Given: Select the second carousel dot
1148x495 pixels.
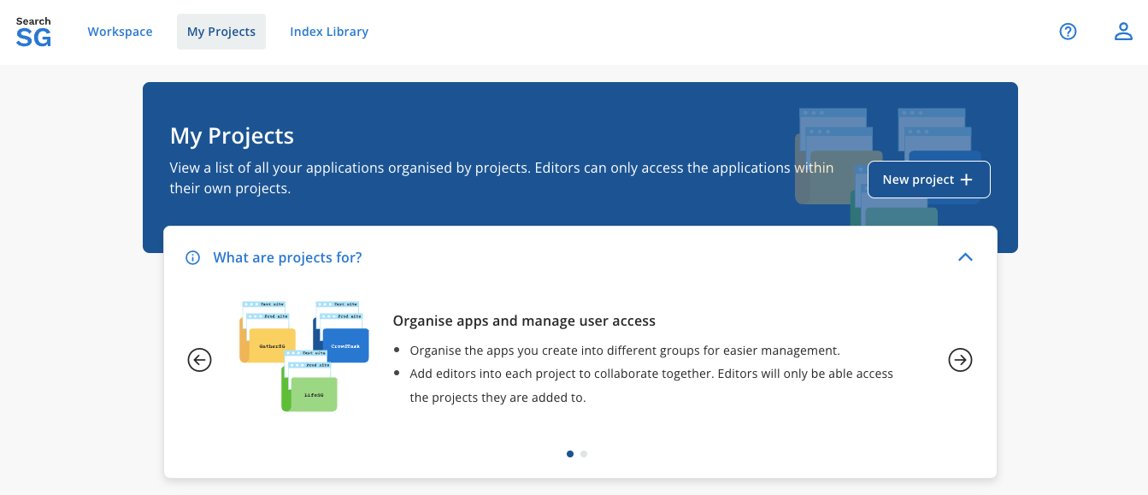Looking at the screenshot, I should (x=585, y=454).
